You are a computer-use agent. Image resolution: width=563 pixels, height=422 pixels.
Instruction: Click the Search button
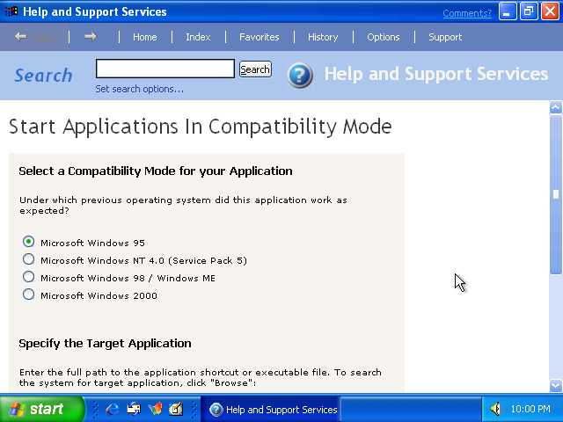coord(255,69)
